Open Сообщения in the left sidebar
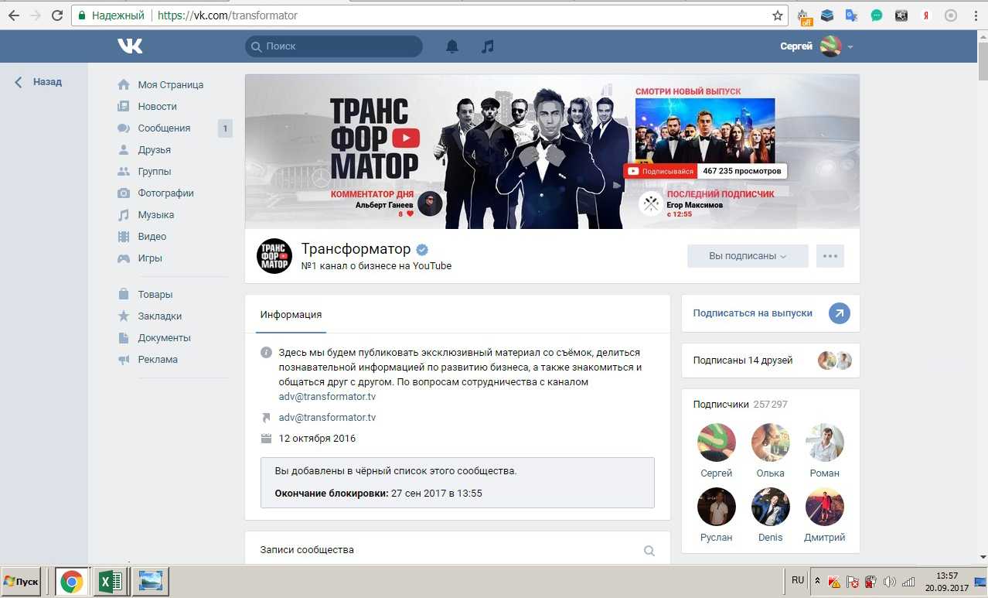 (x=164, y=128)
